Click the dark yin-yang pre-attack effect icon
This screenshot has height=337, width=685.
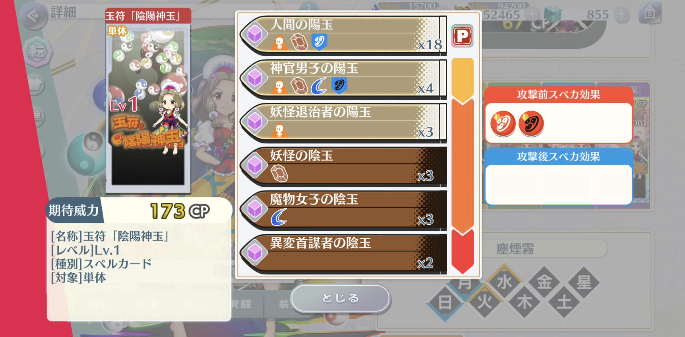pos(531,123)
